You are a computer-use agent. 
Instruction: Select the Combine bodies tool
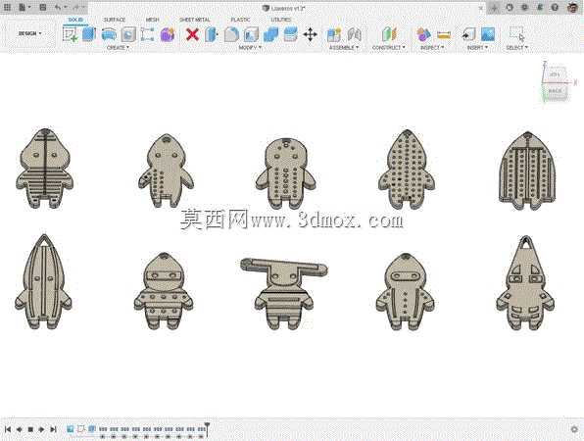click(270, 34)
